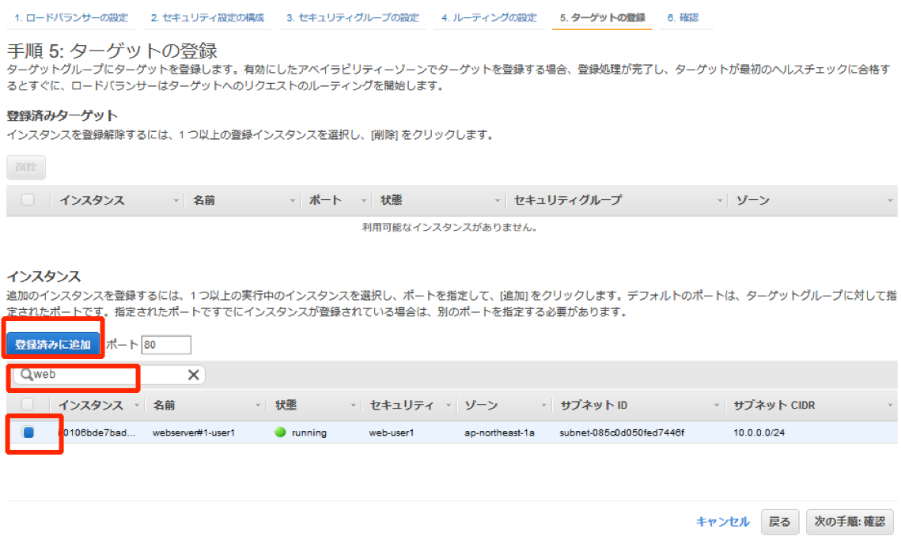The height and width of the screenshot is (540, 901).
Task: Open ゾーン column dropdown in registered targets
Action: 889,201
